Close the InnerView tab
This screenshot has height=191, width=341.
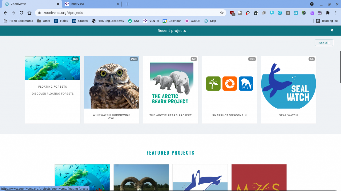point(118,4)
